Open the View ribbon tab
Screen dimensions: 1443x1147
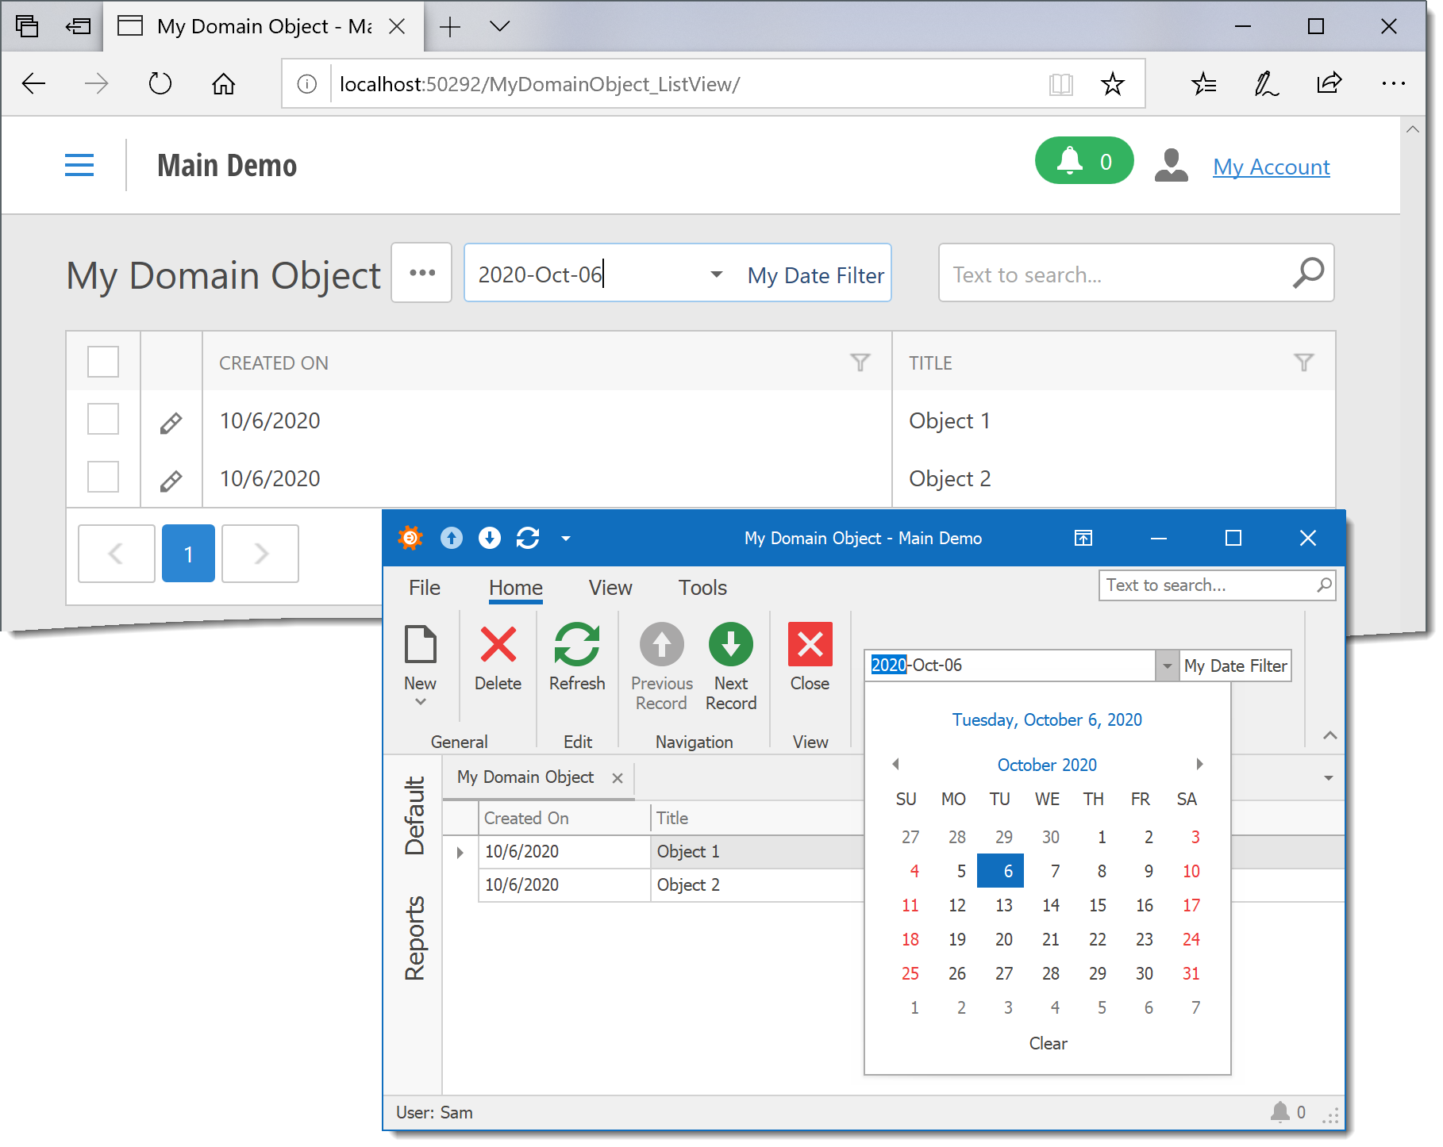coord(610,588)
